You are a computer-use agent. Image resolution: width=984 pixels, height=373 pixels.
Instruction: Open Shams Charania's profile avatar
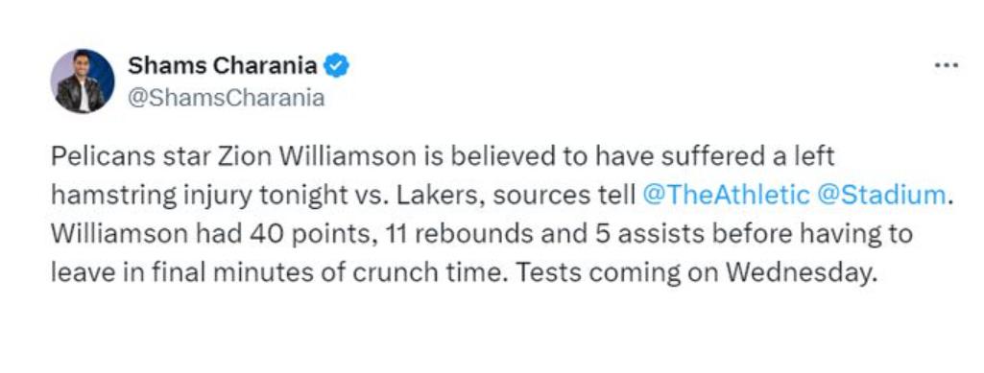tap(83, 81)
